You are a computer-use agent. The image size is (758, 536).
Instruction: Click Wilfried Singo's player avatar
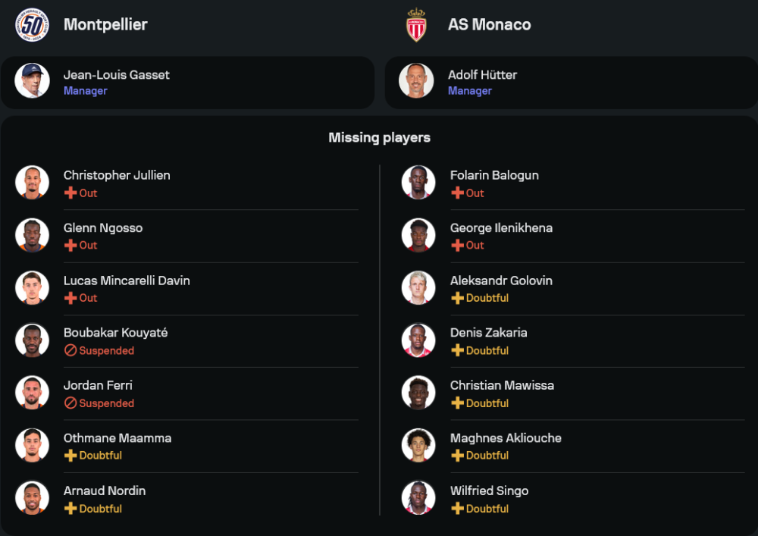coord(418,498)
